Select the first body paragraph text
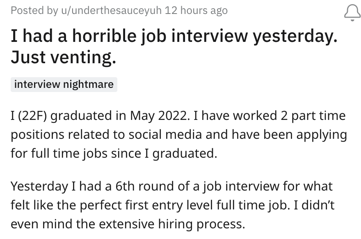361x239 pixels. [178, 134]
